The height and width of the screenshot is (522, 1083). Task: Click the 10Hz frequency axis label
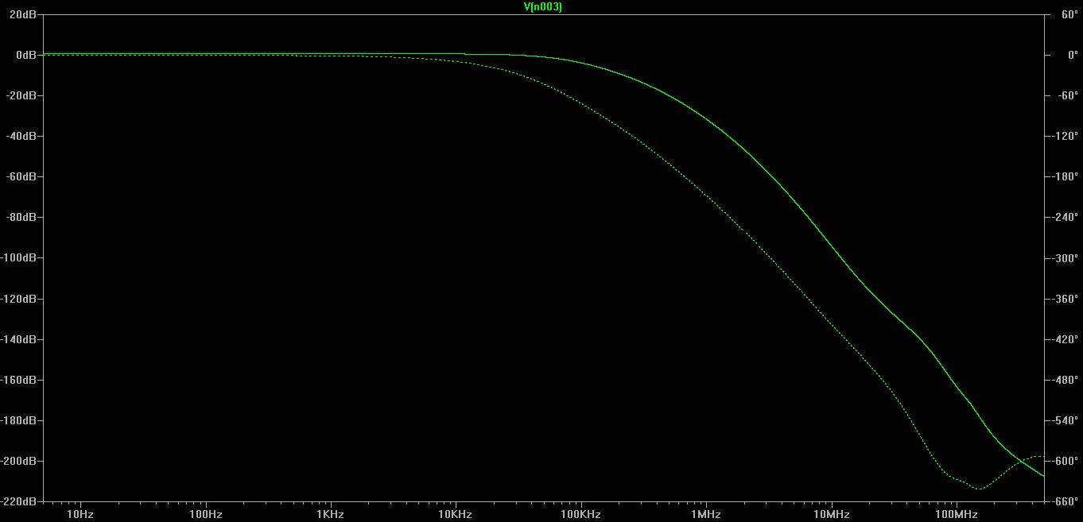(x=80, y=515)
